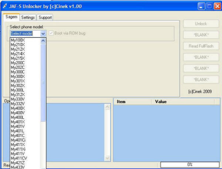Select My400X from the model list
The image size is (222, 169).
(x=26, y=108)
